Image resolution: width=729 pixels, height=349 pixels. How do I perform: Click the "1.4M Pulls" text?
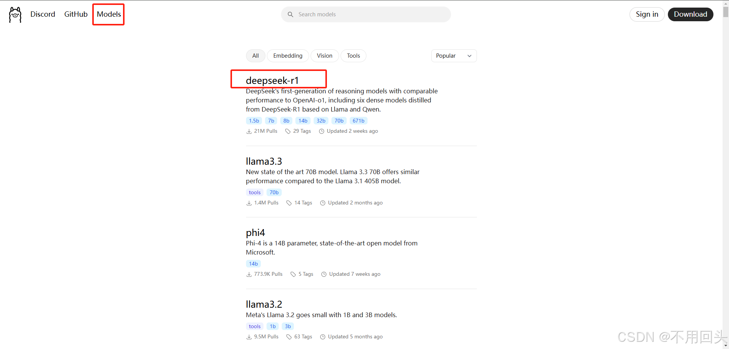pos(267,203)
